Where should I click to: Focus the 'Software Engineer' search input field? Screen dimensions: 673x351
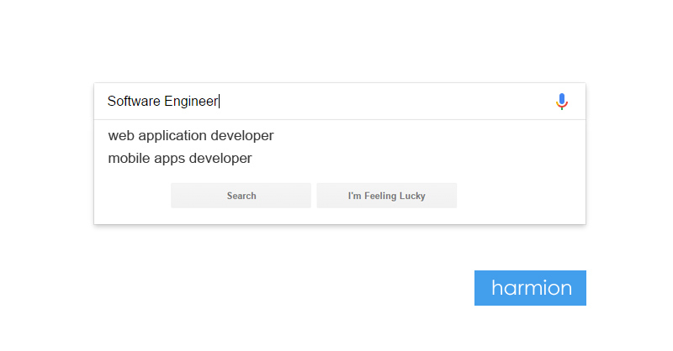pyautogui.click(x=326, y=102)
